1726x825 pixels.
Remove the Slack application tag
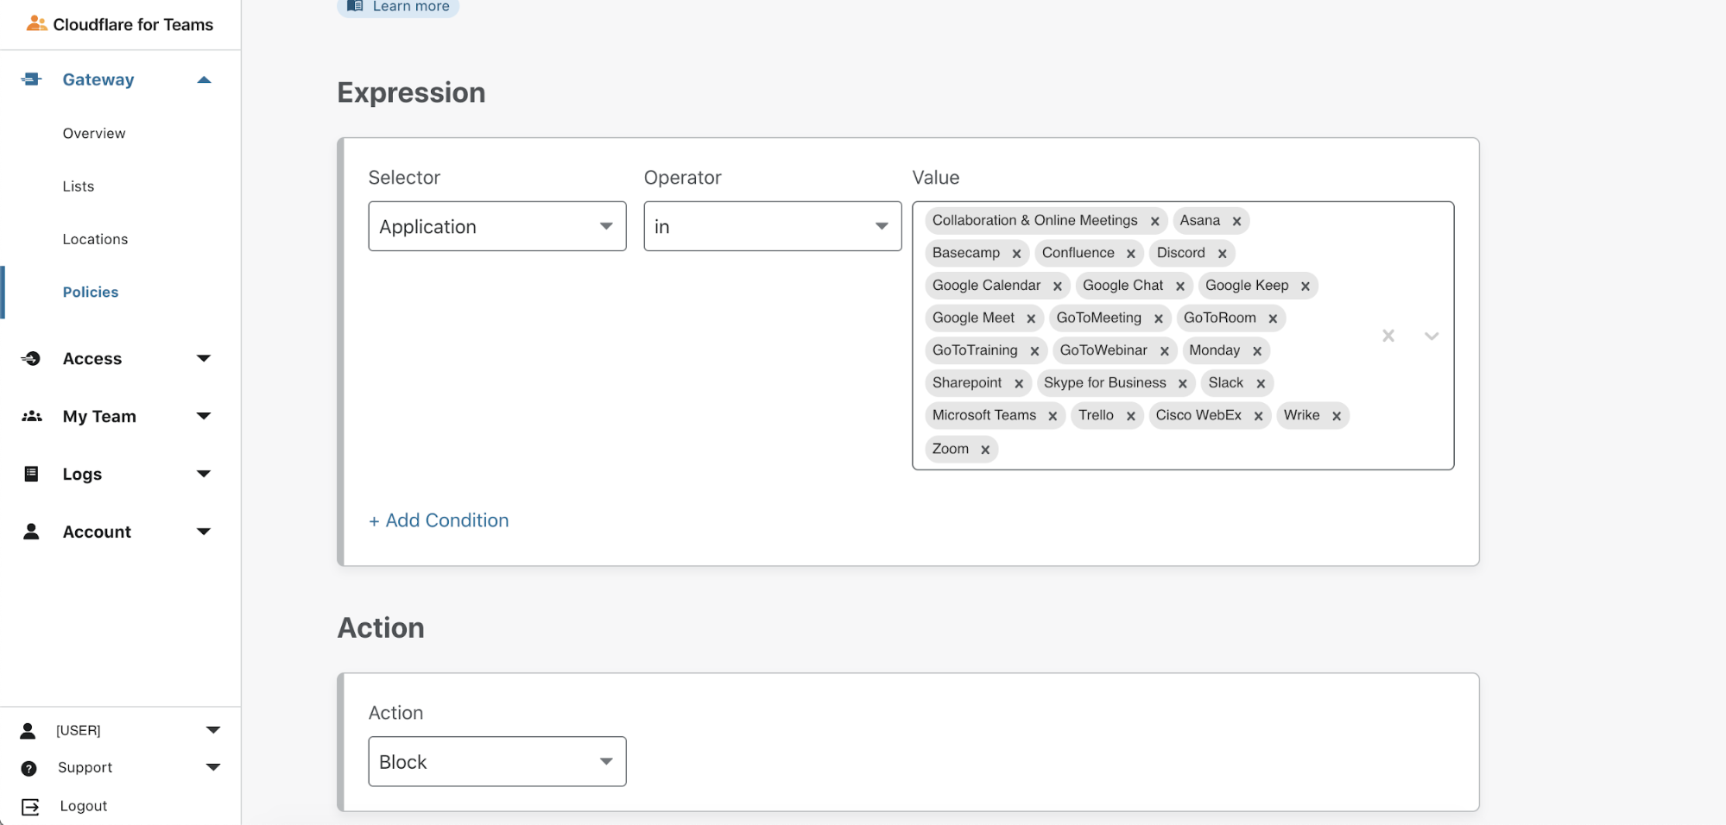click(1261, 383)
